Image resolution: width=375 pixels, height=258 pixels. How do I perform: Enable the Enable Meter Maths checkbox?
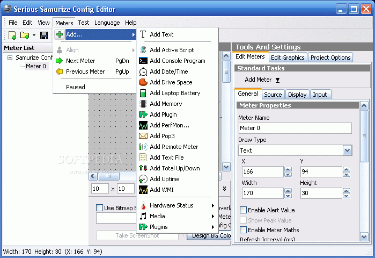243,230
